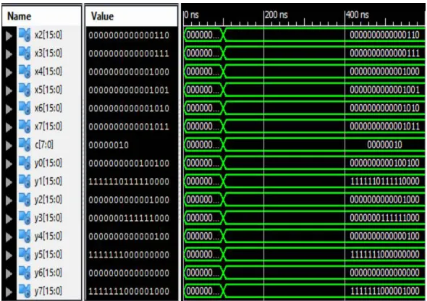Expand the x7[15:0] bus
427x301 pixels.
(9, 127)
